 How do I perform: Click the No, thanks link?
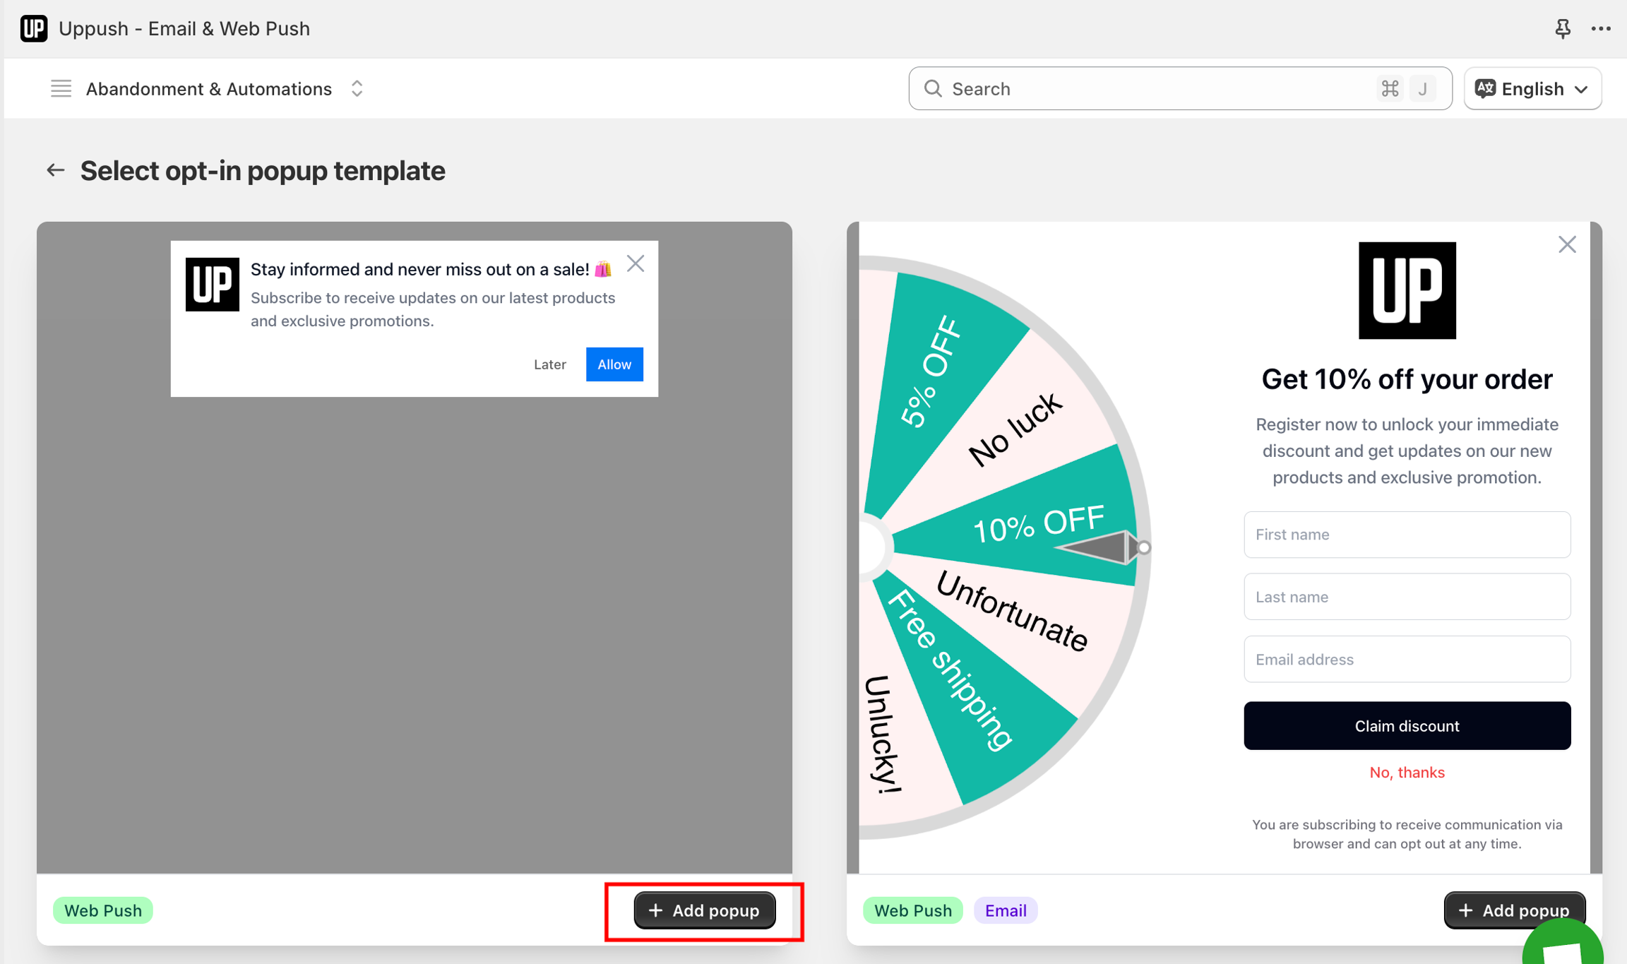(1406, 773)
